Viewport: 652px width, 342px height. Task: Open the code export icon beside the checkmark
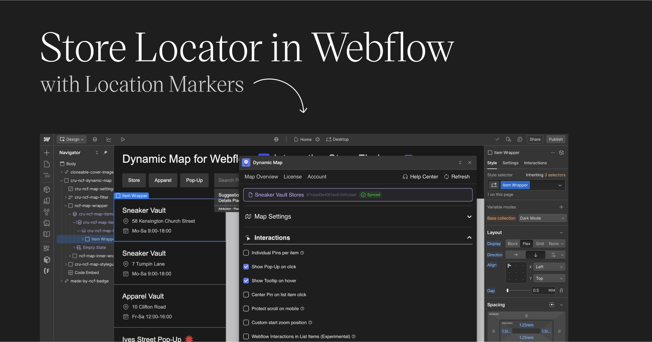[x=509, y=139]
